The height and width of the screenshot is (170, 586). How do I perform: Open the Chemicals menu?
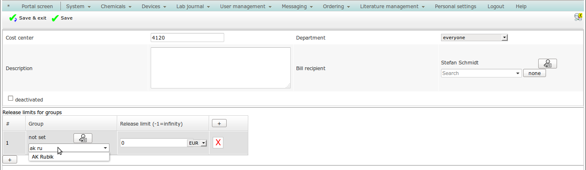116,7
